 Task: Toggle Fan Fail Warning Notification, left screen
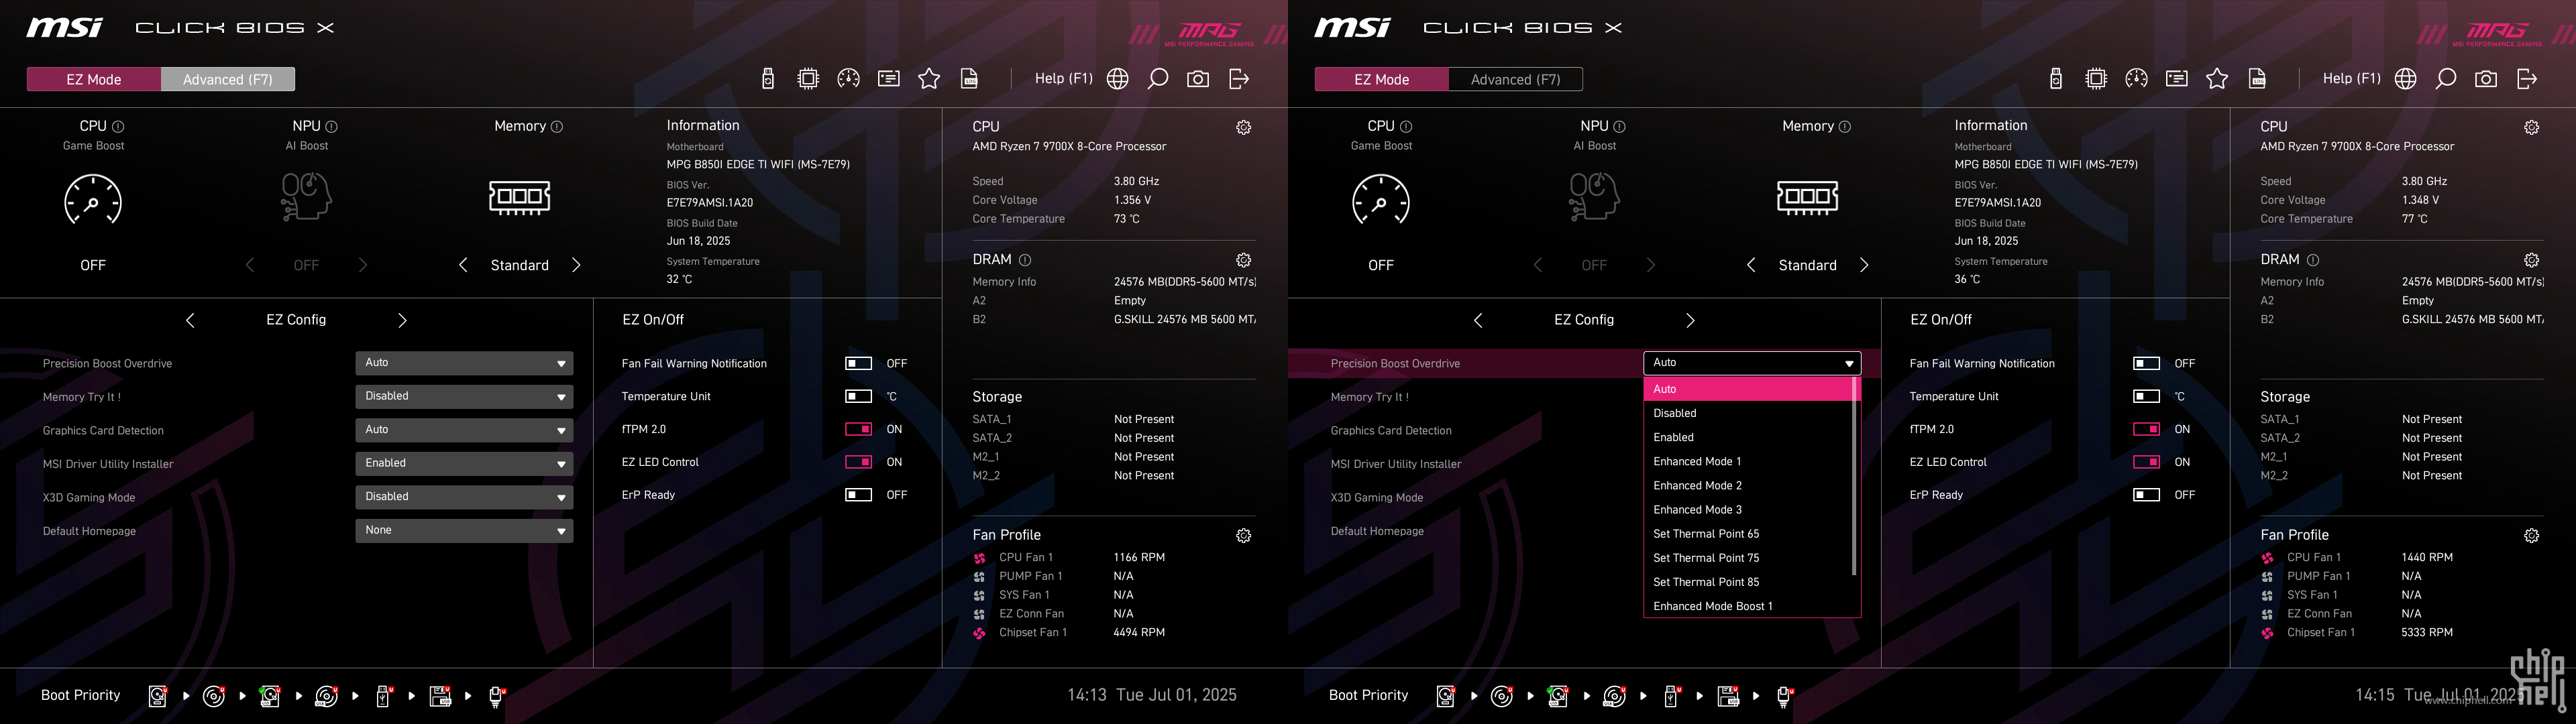pyautogui.click(x=858, y=364)
